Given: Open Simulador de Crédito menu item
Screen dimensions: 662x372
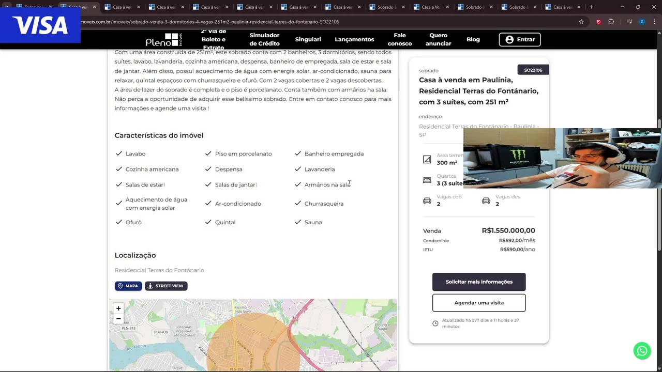Looking at the screenshot, I should click(264, 39).
